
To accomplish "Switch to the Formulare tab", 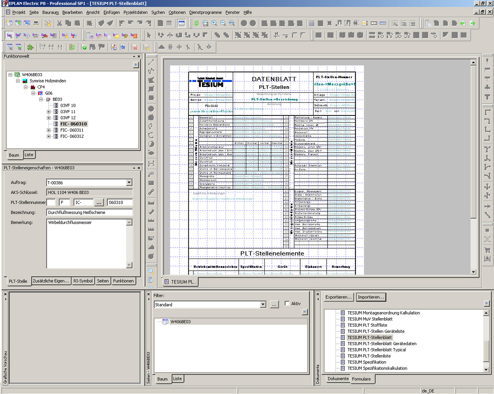I will pos(361,379).
